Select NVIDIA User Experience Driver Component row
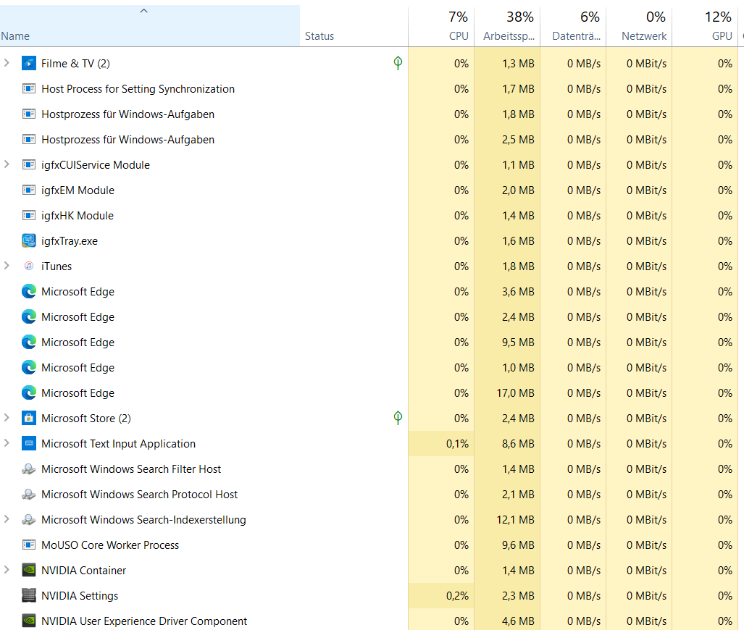Screen dimensions: 744x630 click(372, 621)
